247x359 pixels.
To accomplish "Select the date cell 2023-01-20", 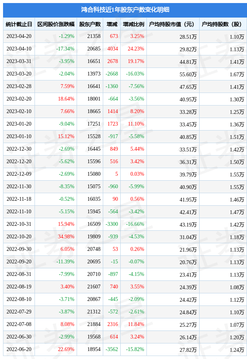I will [19, 124].
